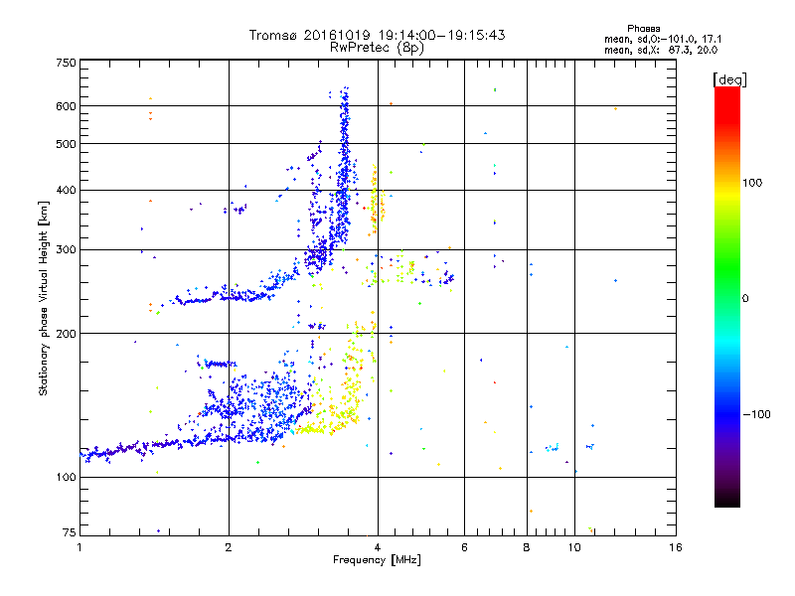Click the "6" frequency axis tick label
The image size is (795, 596).
coord(464,547)
